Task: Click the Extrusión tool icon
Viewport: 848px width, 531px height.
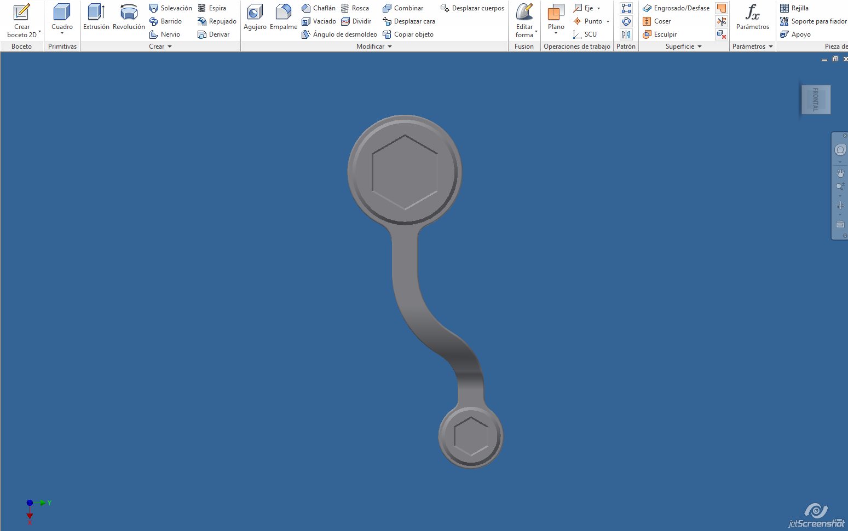Action: (x=96, y=12)
